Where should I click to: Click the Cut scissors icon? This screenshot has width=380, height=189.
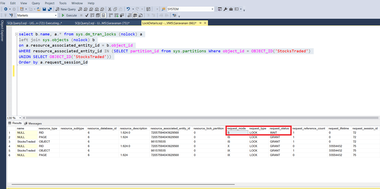click(110, 9)
